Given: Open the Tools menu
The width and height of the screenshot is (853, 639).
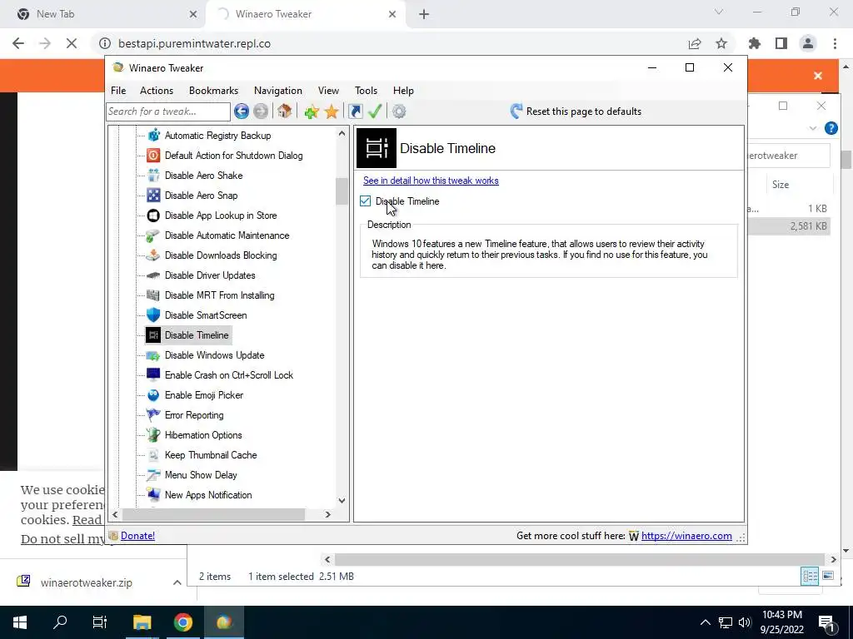Looking at the screenshot, I should tap(366, 91).
